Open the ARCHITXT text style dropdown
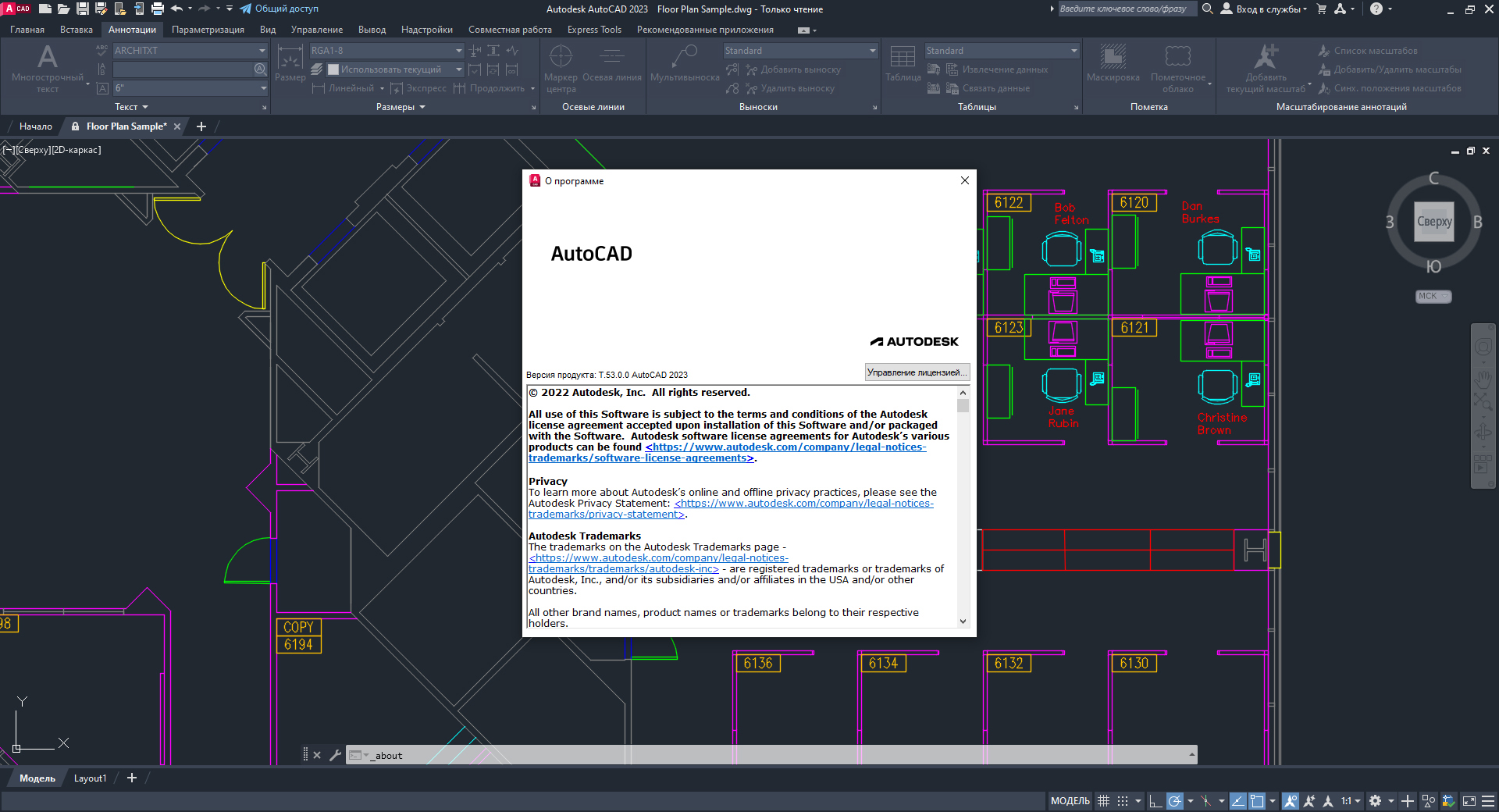1499x812 pixels. pos(262,51)
